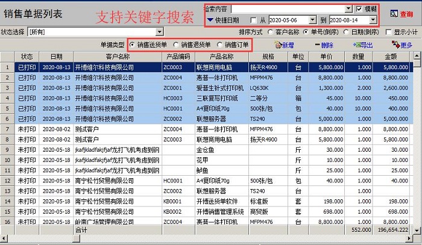Click the blue 快捷日期 triangle icon
Image resolution: width=422 pixels, height=245 pixels.
click(210, 20)
